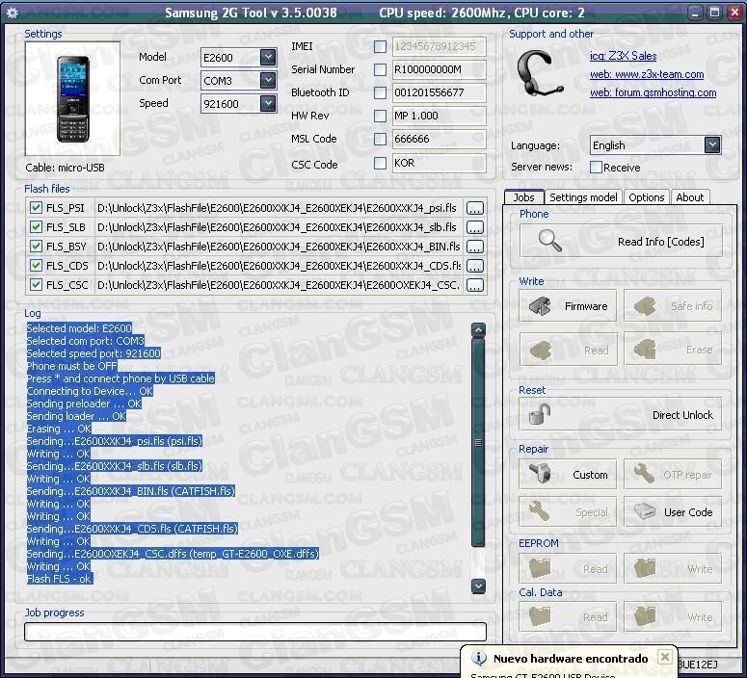This screenshot has width=747, height=678.
Task: Click the headset support icon
Action: point(540,74)
